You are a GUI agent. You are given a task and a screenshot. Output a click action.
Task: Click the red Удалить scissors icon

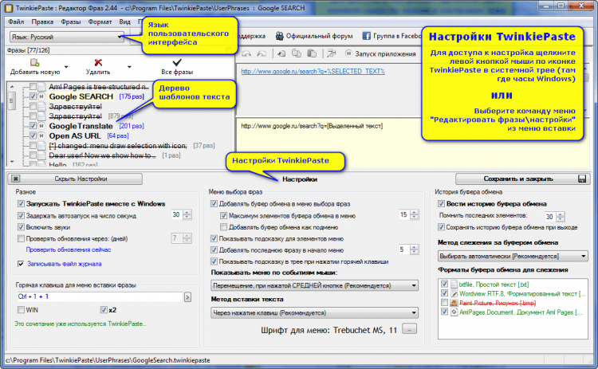pos(98,62)
